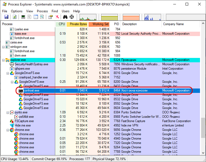Open the View menu
Screen dimensions: 206x162
30,11
